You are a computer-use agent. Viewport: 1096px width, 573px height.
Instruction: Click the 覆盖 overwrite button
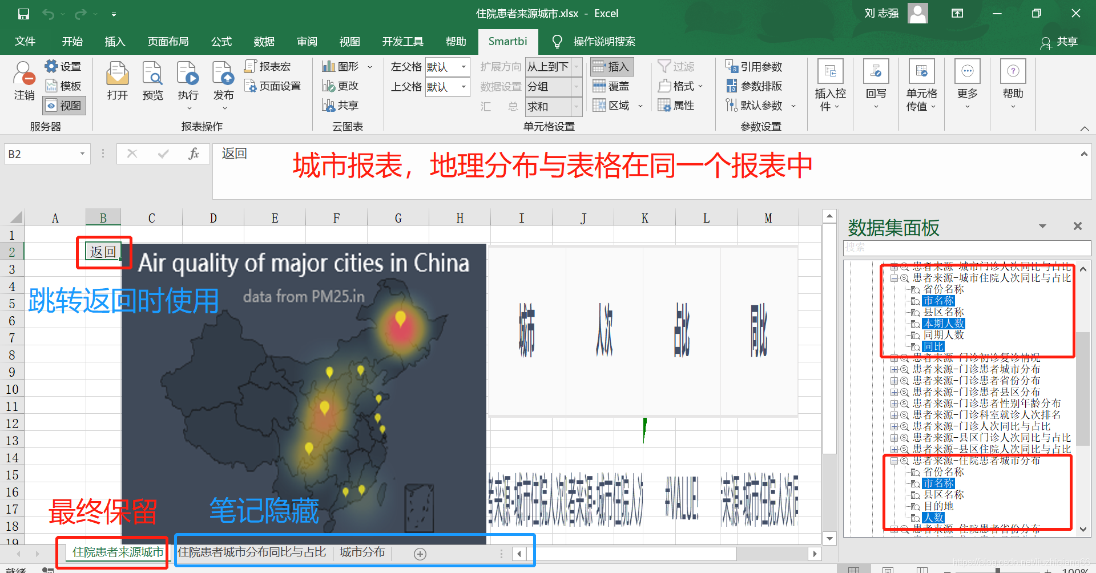point(611,86)
